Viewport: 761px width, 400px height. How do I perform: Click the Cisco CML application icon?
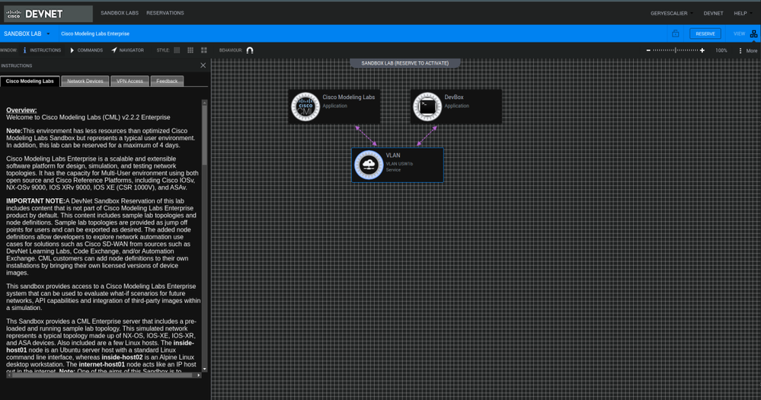pyautogui.click(x=305, y=107)
